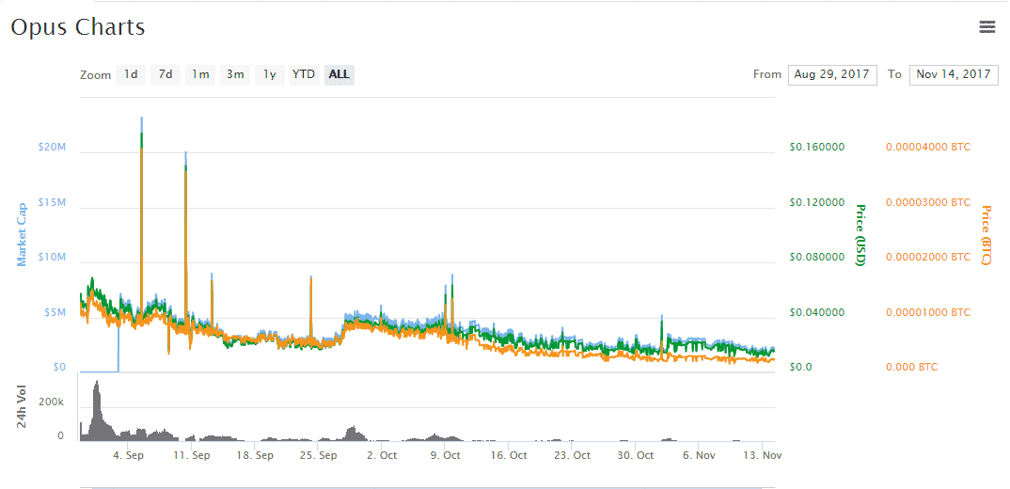This screenshot has height=489, width=1010.
Task: Click the 25. Sep date tick
Action: coord(318,455)
